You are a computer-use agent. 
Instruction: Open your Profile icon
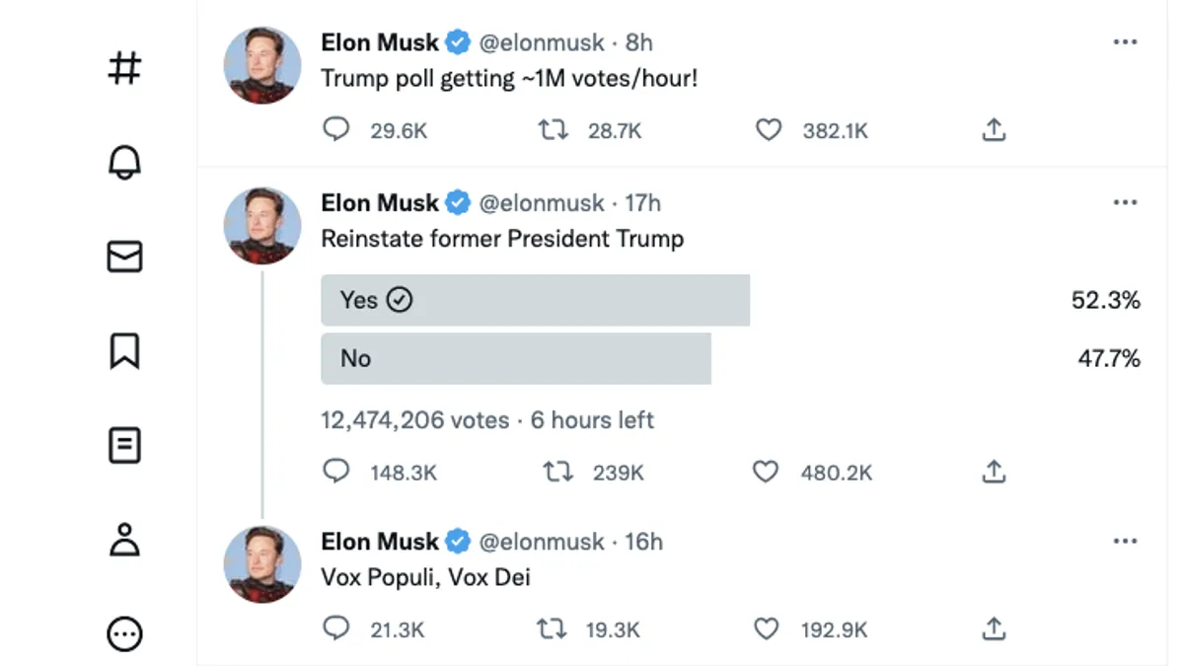(123, 541)
